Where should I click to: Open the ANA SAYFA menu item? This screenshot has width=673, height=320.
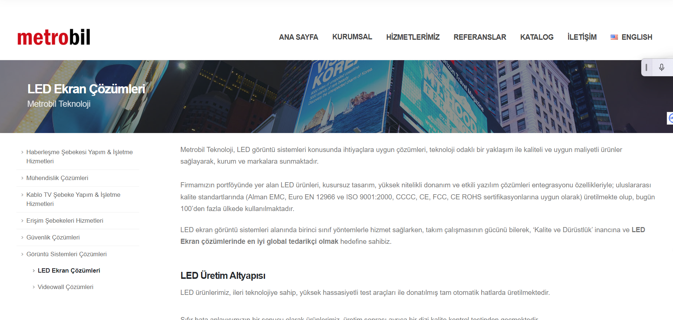click(x=299, y=37)
